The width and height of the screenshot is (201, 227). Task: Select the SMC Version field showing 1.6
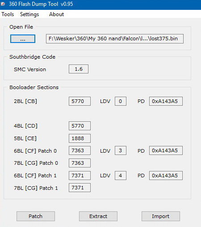[79, 69]
